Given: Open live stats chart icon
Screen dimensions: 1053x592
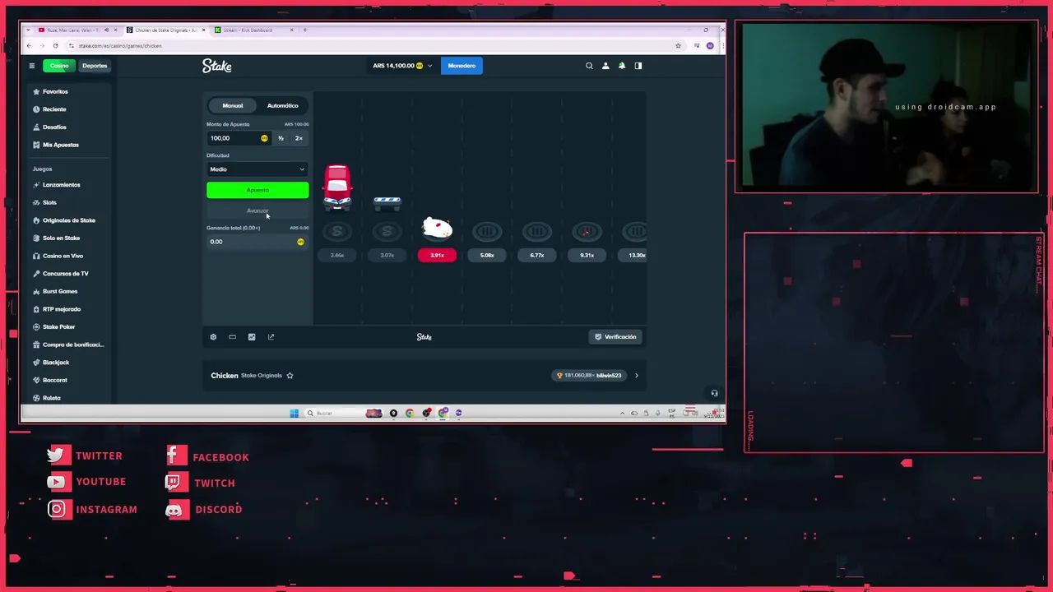Looking at the screenshot, I should [x=252, y=337].
